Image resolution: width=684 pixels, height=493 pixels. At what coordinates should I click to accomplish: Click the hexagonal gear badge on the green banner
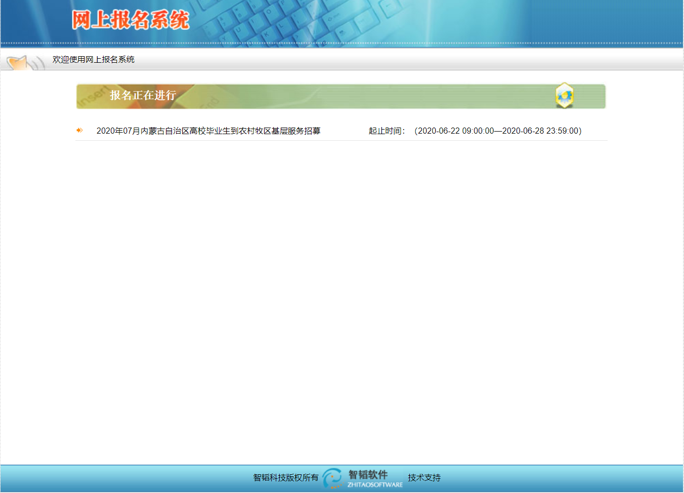tap(564, 95)
